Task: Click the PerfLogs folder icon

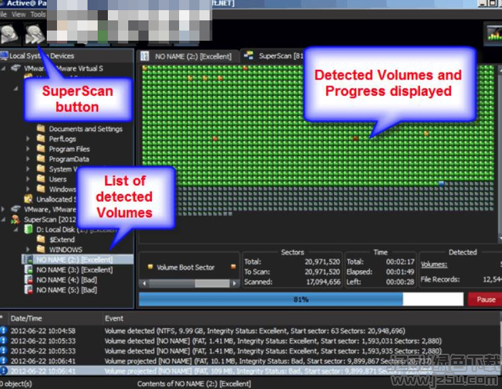Action: pos(41,138)
